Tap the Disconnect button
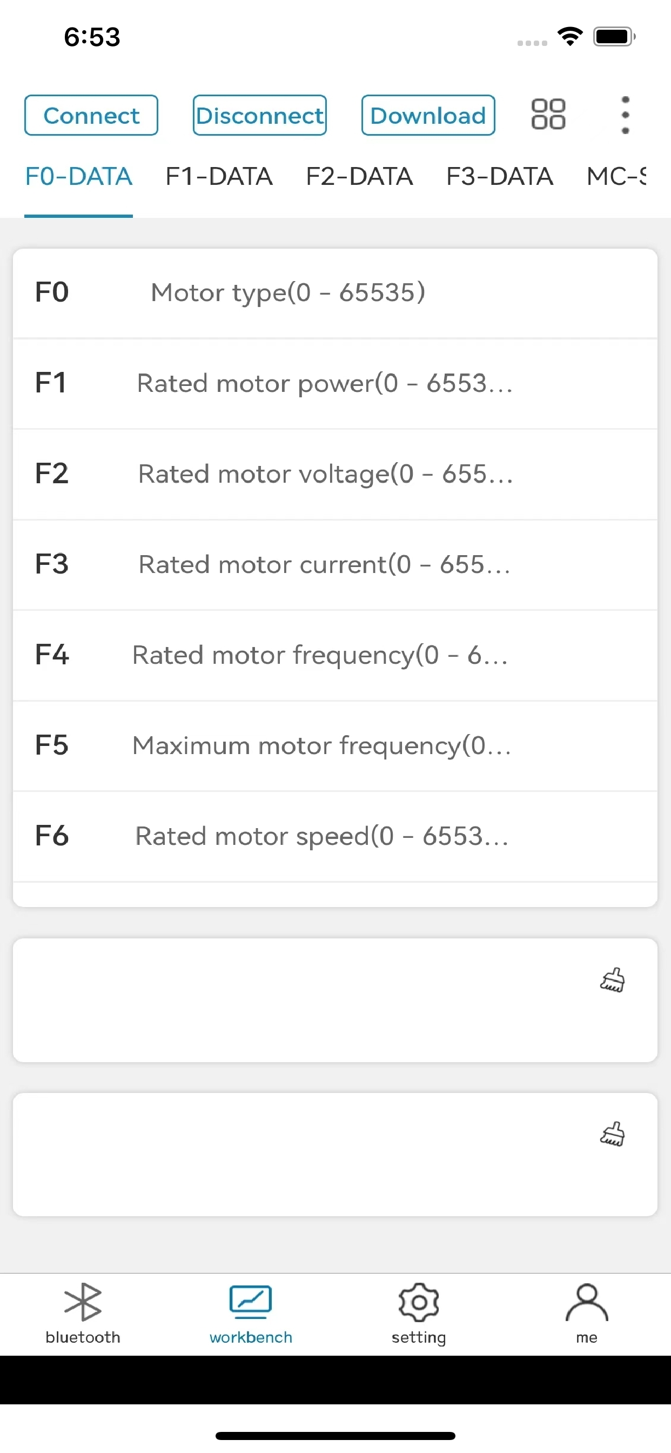Image resolution: width=671 pixels, height=1453 pixels. [x=259, y=115]
